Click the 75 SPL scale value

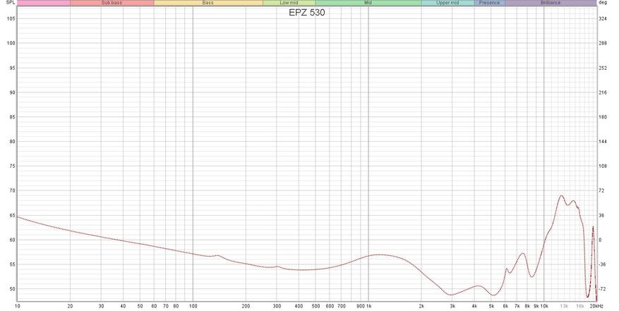tap(12, 166)
